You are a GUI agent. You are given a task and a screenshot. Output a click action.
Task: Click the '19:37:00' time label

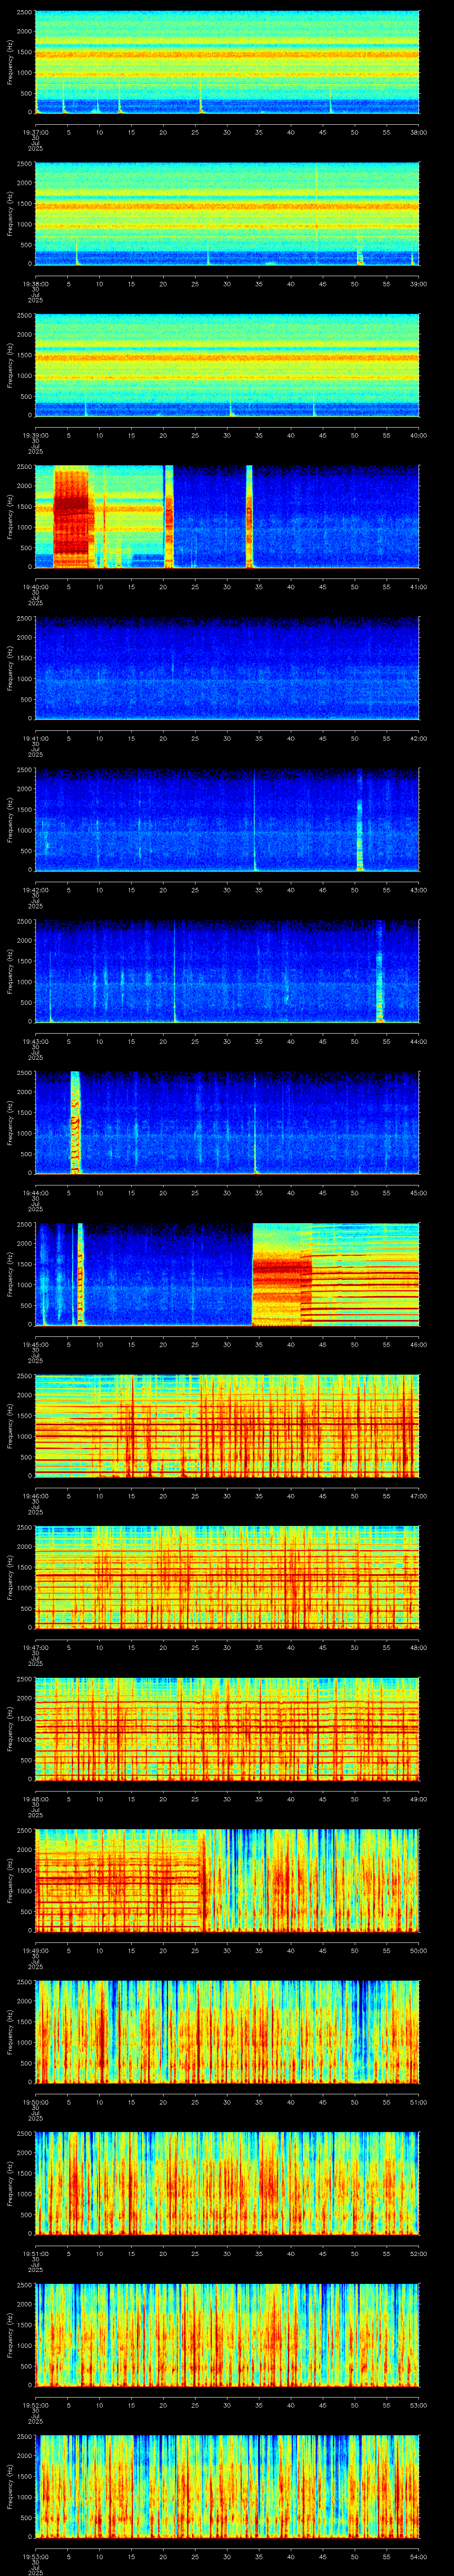(36, 132)
